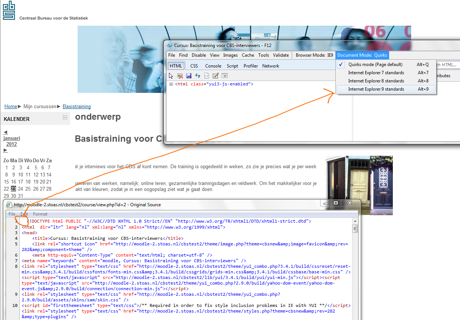Click the onderwerp heading on the page
The width and height of the screenshot is (460, 320).
[98, 117]
